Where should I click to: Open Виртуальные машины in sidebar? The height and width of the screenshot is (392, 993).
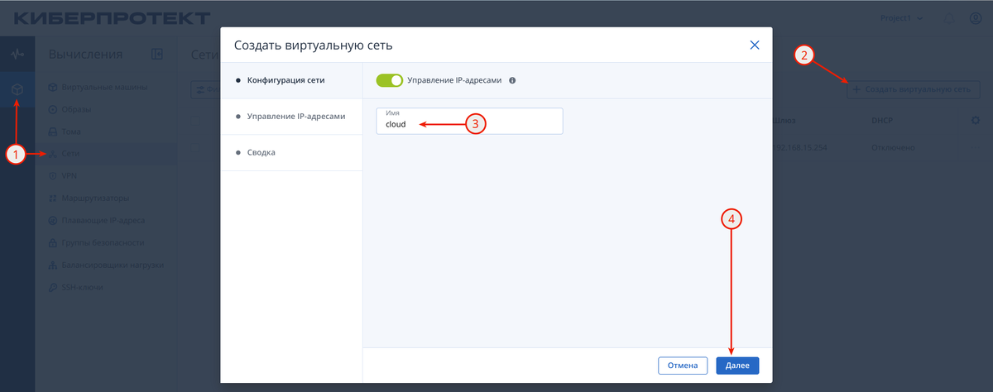tap(105, 87)
